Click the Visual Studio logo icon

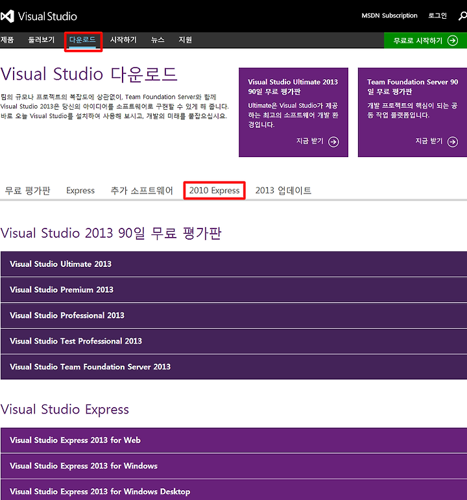[x=7, y=16]
